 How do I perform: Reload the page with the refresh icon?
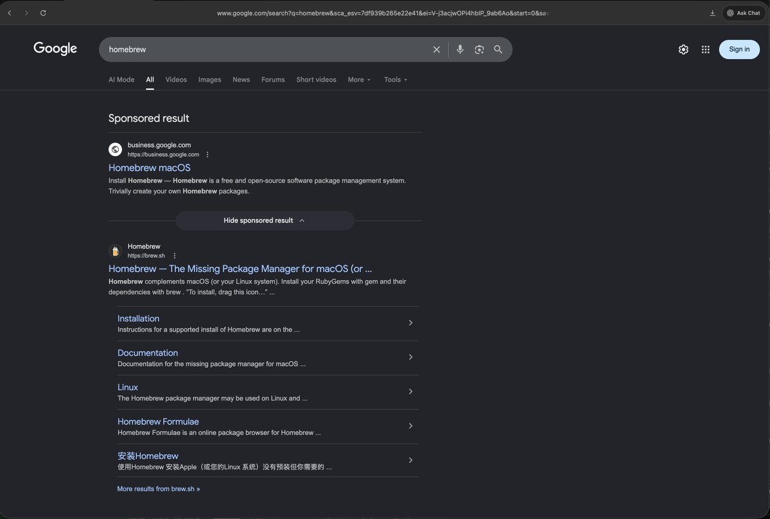pyautogui.click(x=43, y=13)
